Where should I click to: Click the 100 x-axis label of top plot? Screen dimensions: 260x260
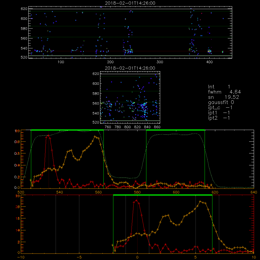(x=61, y=62)
